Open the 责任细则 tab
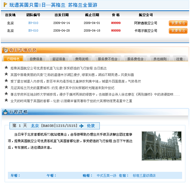 [x=160, y=59]
